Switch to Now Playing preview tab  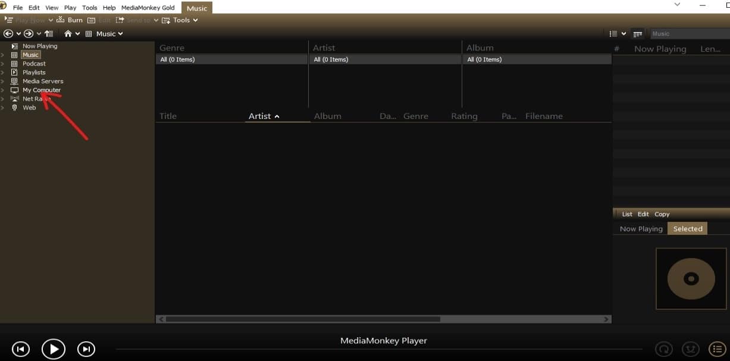tap(641, 228)
